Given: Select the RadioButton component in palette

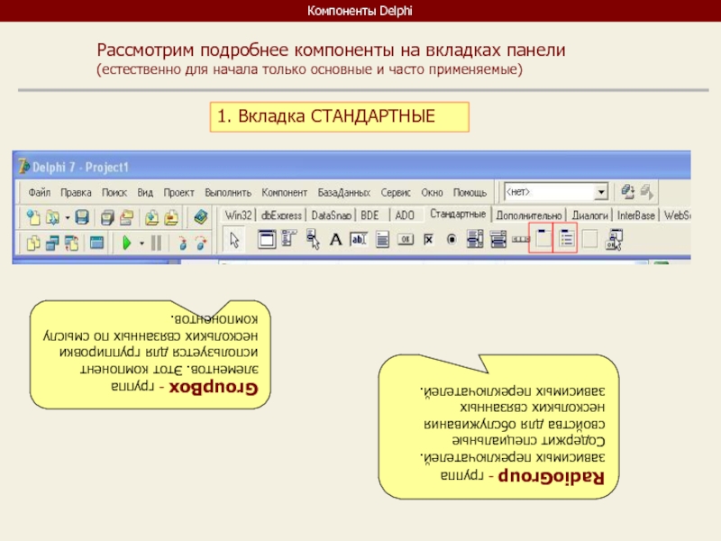Looking at the screenshot, I should [x=452, y=240].
